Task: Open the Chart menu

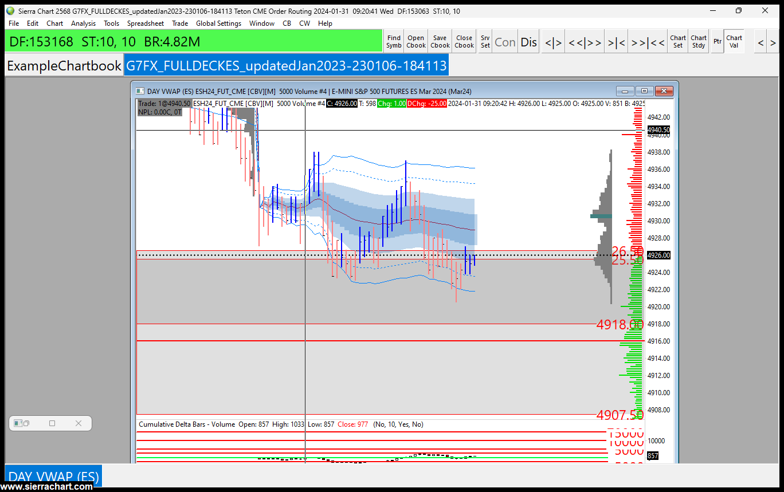Action: [55, 23]
